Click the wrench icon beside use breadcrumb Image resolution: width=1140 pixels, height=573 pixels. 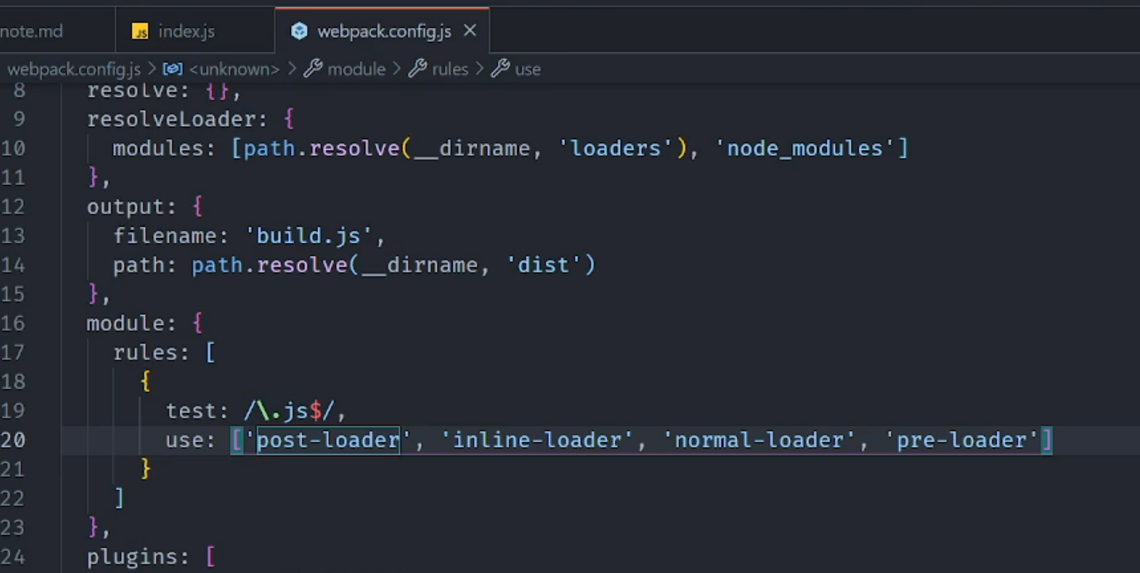[500, 69]
